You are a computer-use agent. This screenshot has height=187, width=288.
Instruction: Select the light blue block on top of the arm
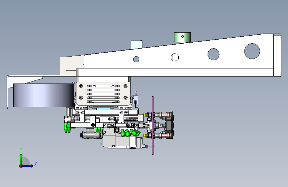click(x=137, y=45)
